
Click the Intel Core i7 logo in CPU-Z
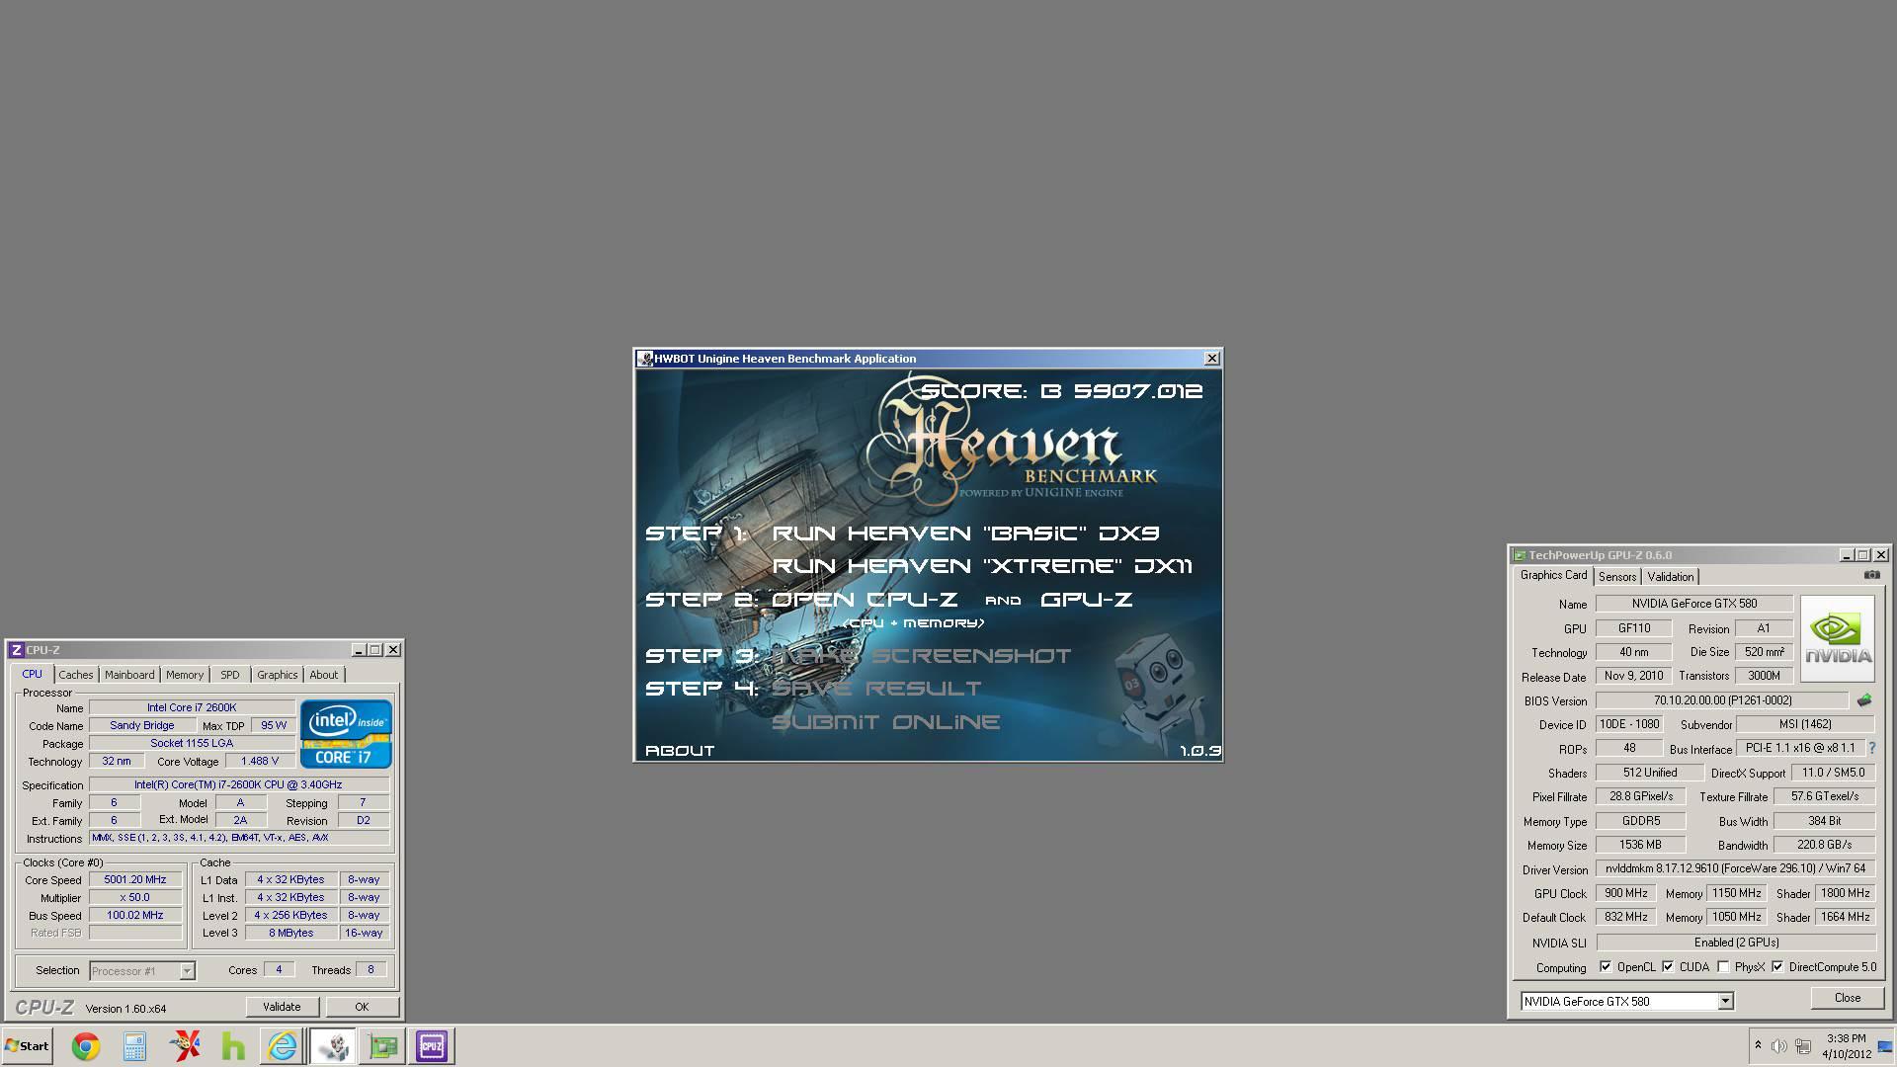346,734
